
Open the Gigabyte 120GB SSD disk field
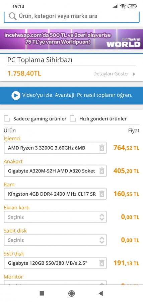(x=55, y=263)
